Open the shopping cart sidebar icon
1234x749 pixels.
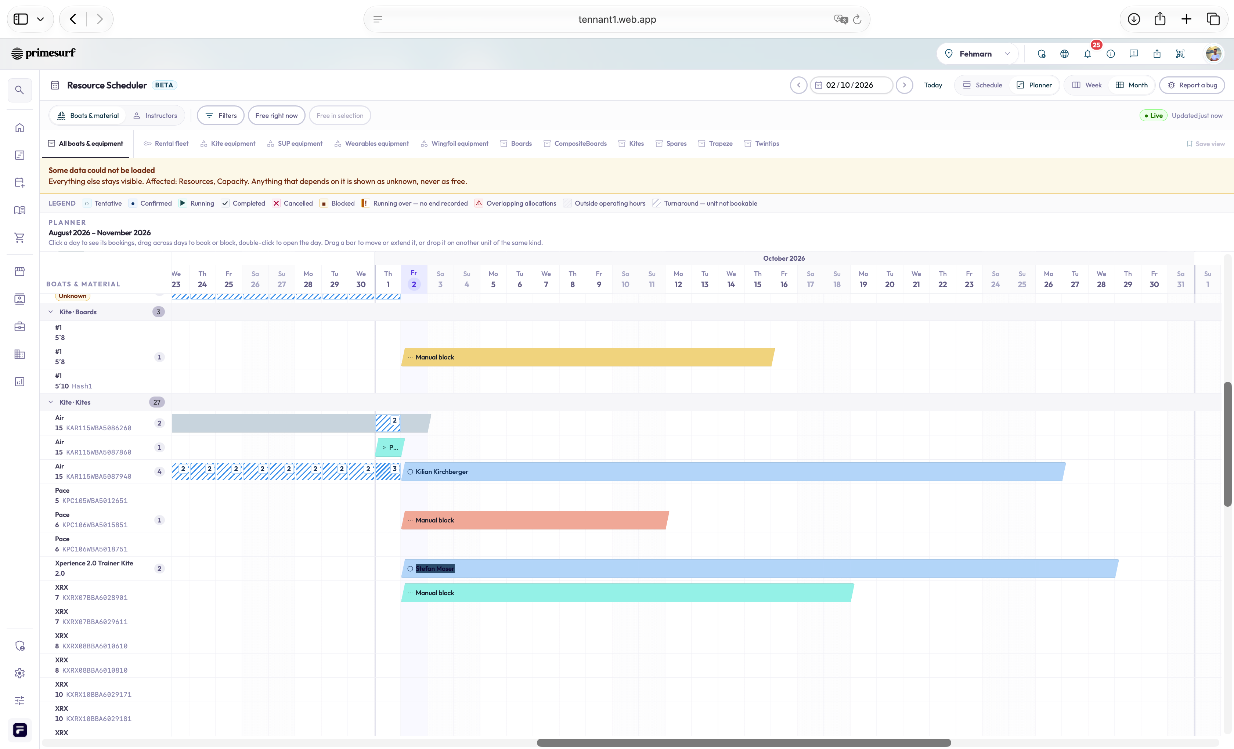pyautogui.click(x=19, y=237)
